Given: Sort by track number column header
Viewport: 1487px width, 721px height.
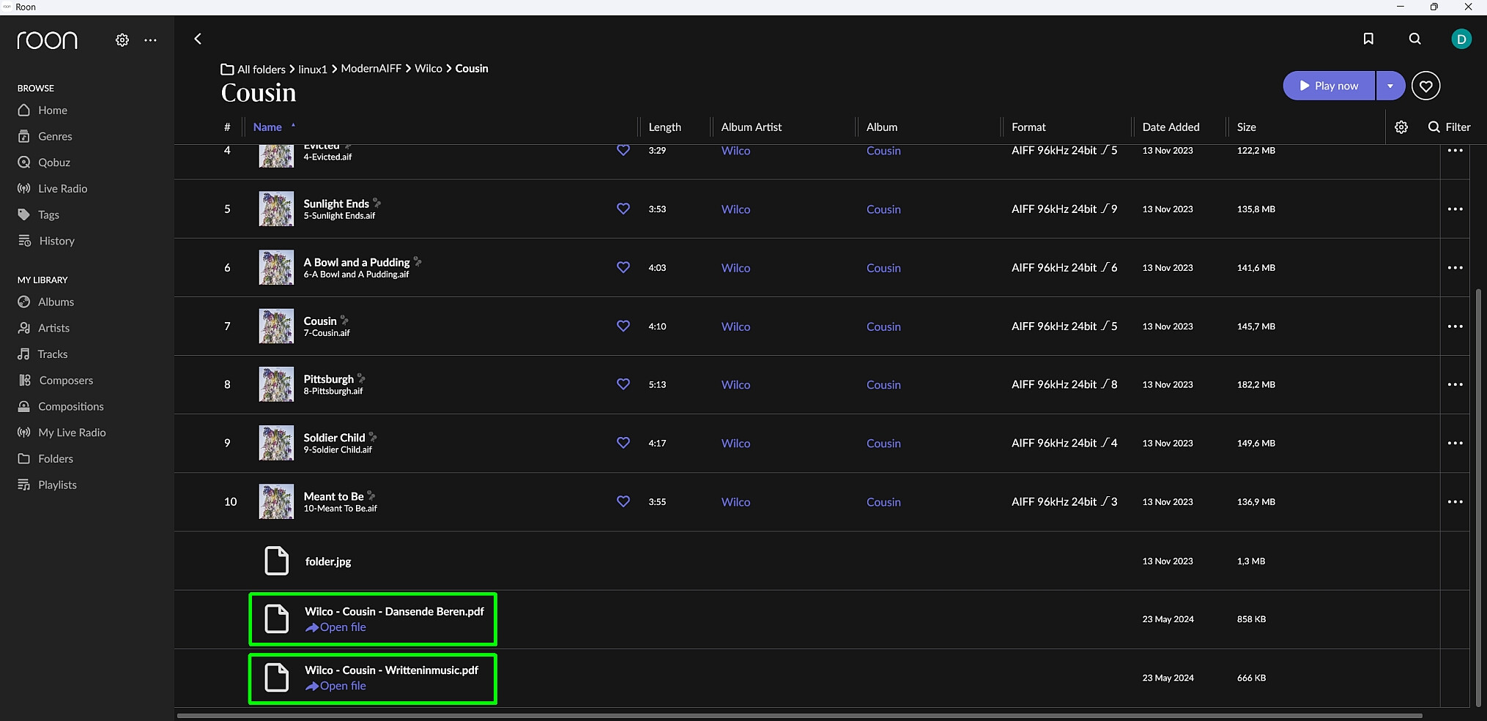Looking at the screenshot, I should pyautogui.click(x=227, y=127).
